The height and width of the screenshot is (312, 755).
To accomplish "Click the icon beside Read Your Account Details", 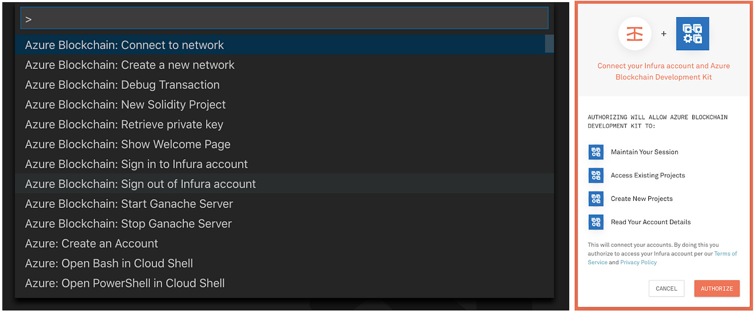I will (596, 222).
